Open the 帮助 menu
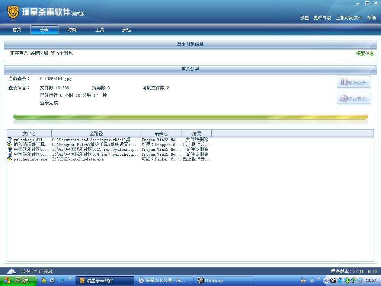The image size is (381, 286). point(372,18)
